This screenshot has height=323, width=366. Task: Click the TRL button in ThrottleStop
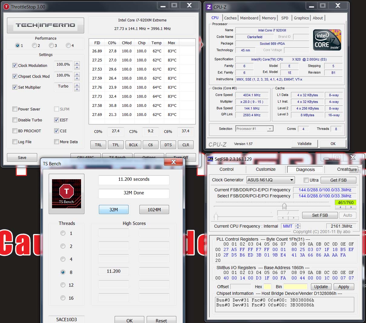tap(98, 145)
